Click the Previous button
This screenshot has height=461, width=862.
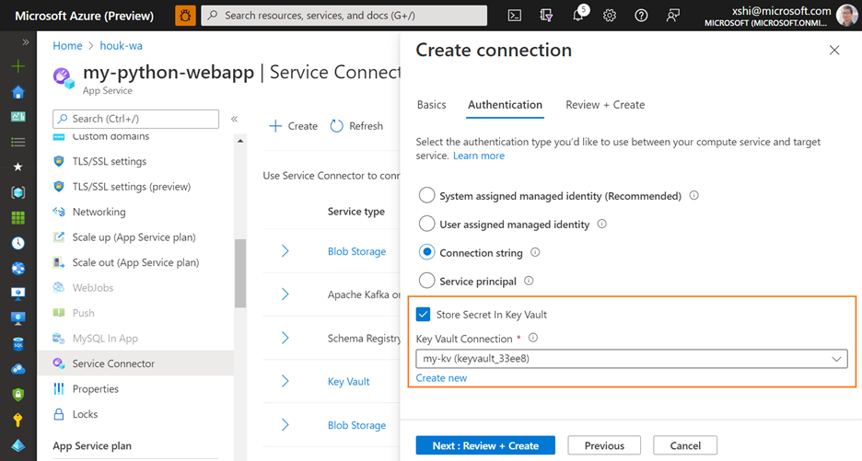(x=604, y=445)
